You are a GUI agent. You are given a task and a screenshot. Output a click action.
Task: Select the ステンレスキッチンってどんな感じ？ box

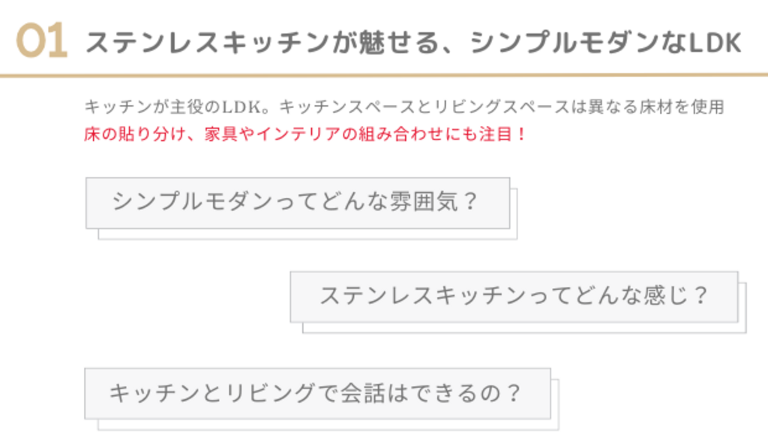pyautogui.click(x=514, y=295)
